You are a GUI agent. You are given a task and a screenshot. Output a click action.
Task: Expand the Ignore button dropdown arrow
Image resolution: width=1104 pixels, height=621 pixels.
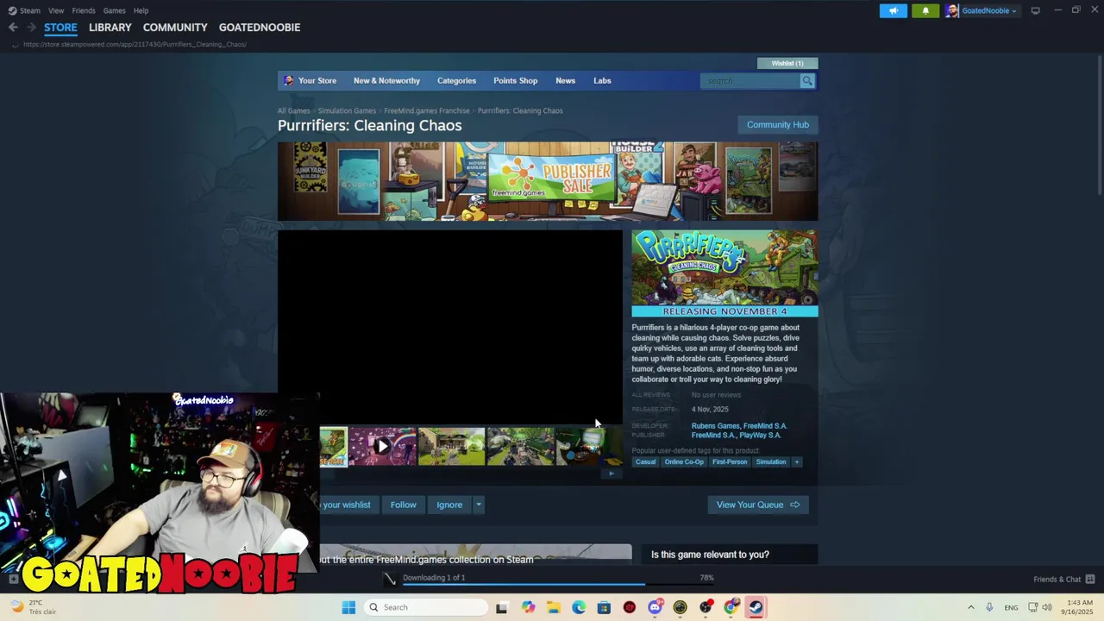[x=479, y=505]
